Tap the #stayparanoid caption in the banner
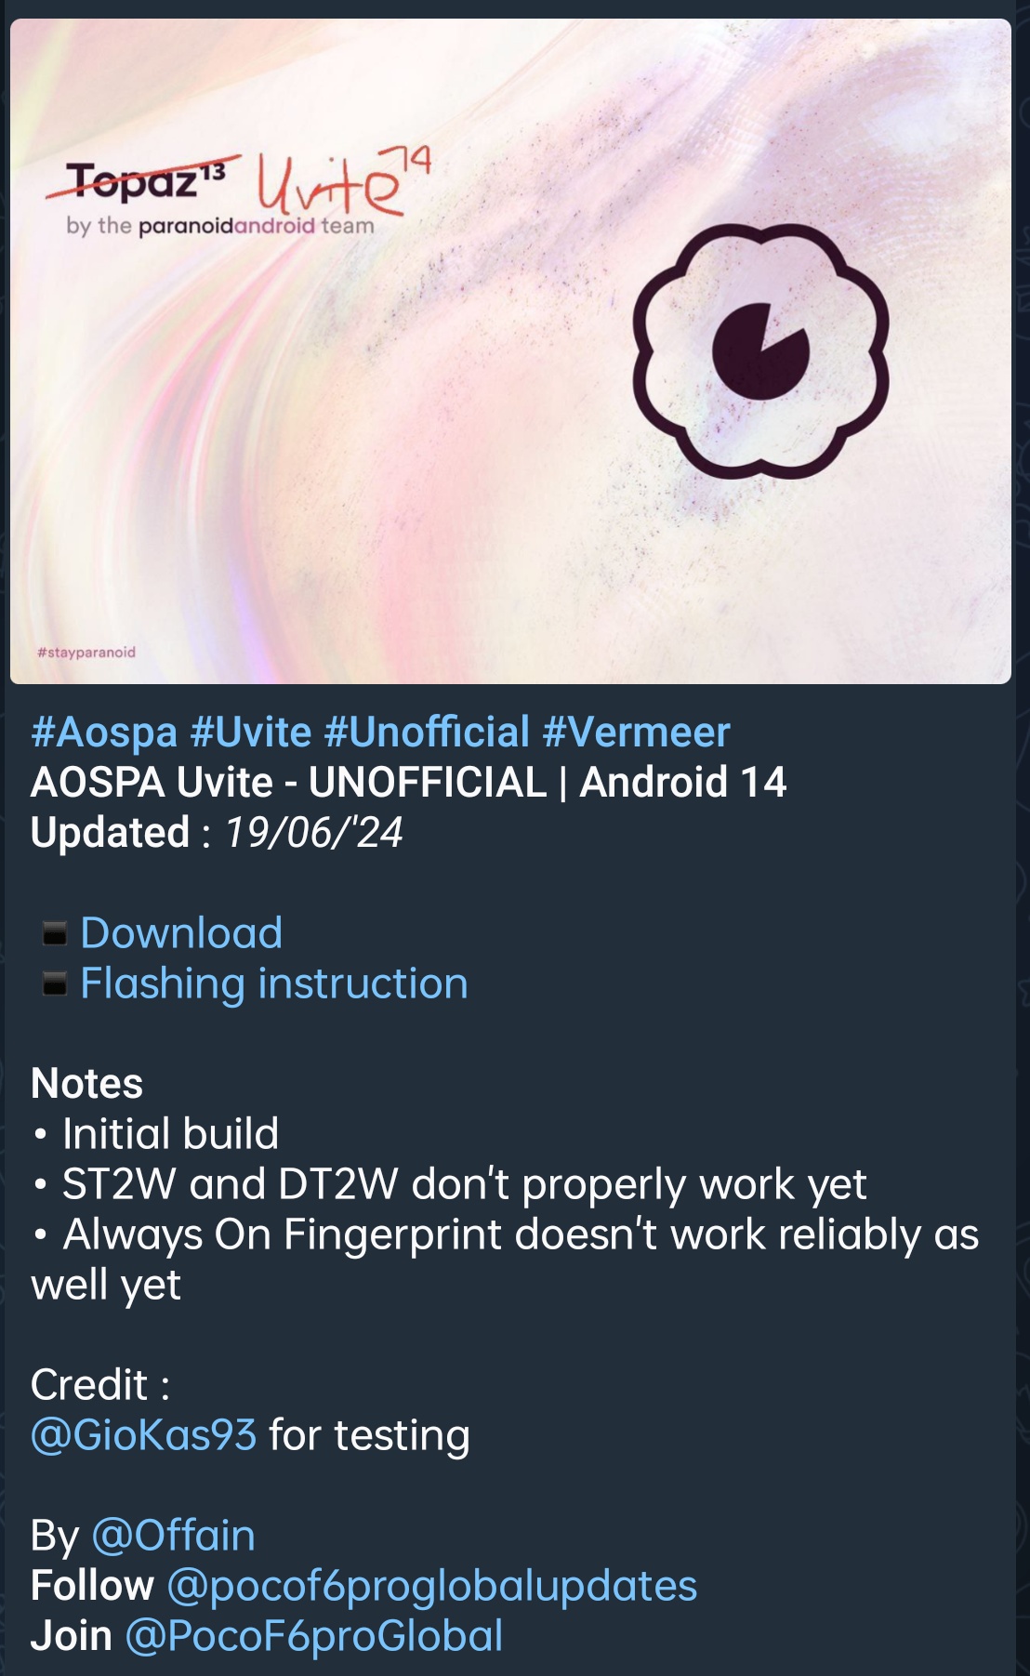 [x=86, y=653]
